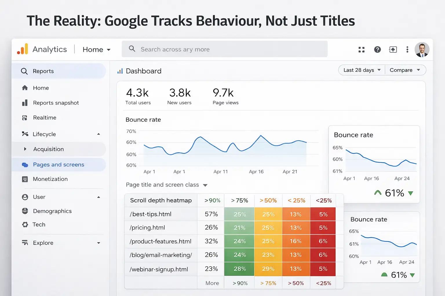The image size is (445, 296).
Task: Open the apps grid icon
Action: click(361, 49)
